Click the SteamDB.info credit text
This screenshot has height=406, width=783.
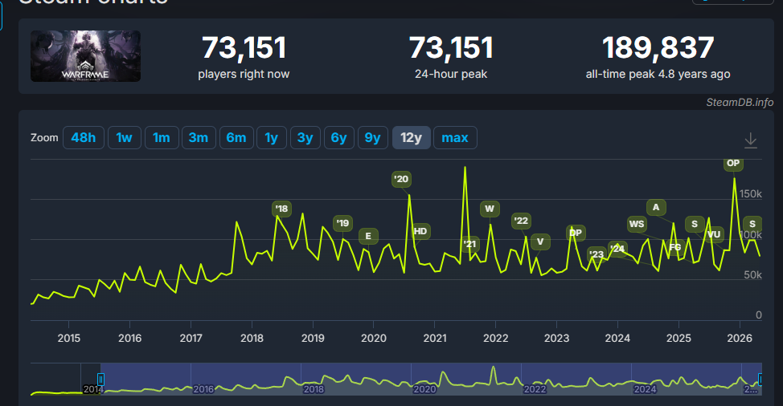coord(740,102)
